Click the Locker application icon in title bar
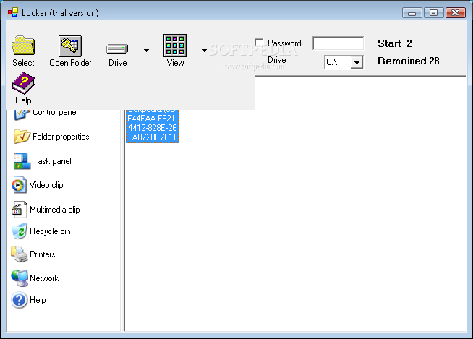 point(13,12)
